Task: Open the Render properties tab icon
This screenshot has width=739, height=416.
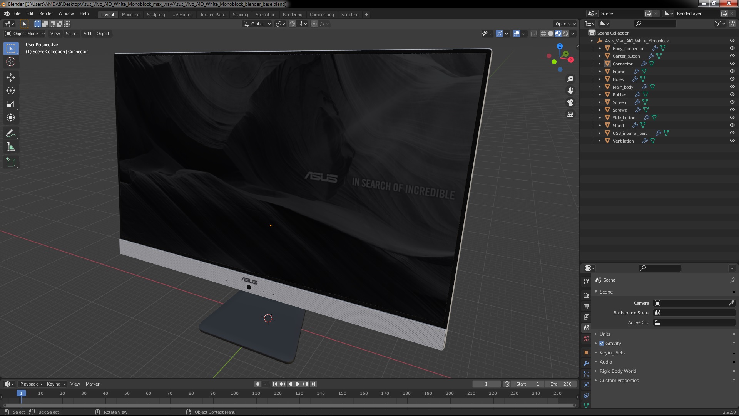Action: [x=586, y=295]
